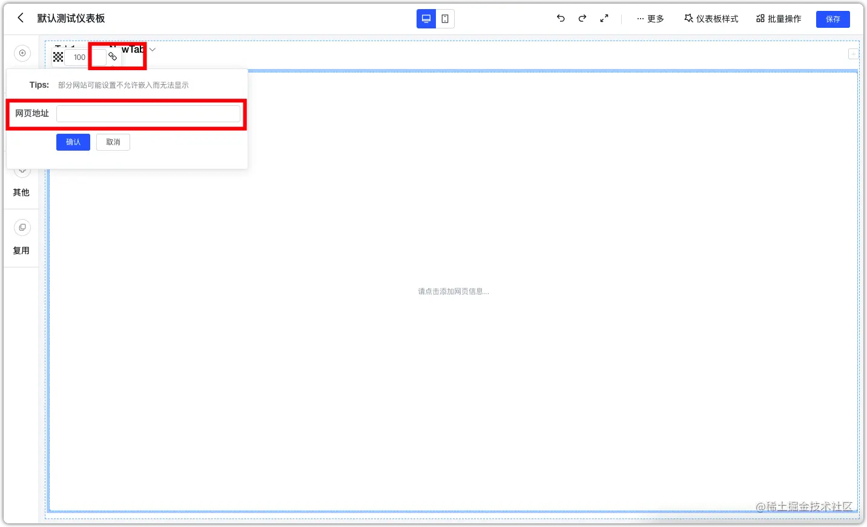Click the transparency checkerboard icon
This screenshot has height=527, width=867.
pos(58,56)
